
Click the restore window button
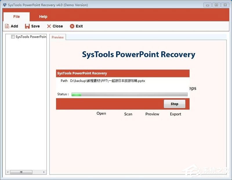click(x=216, y=5)
